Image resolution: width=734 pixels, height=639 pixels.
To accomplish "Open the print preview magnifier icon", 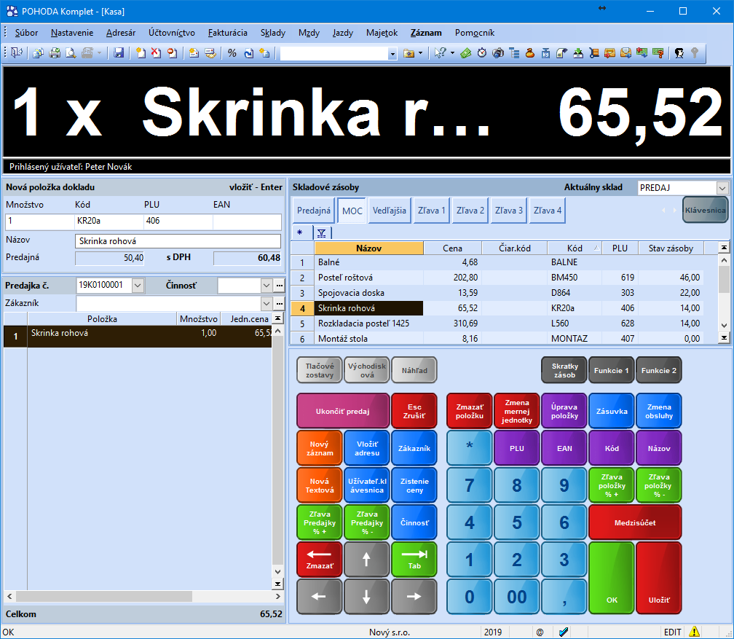I will tap(71, 53).
